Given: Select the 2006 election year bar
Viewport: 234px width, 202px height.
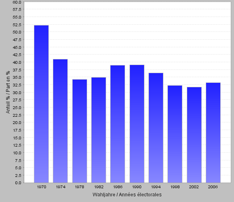Looking at the screenshot, I should click(213, 133).
